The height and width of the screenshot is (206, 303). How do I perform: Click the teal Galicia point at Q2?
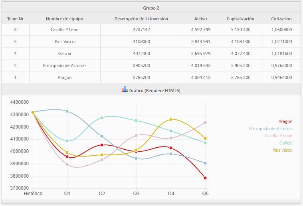pos(102,118)
